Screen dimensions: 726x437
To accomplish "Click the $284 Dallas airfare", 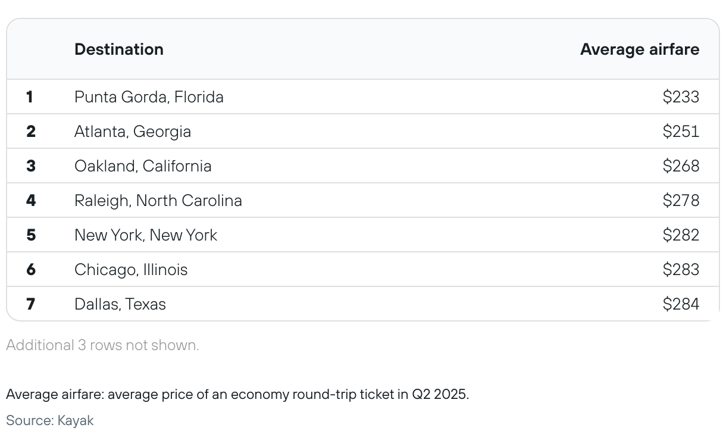I will 681,304.
